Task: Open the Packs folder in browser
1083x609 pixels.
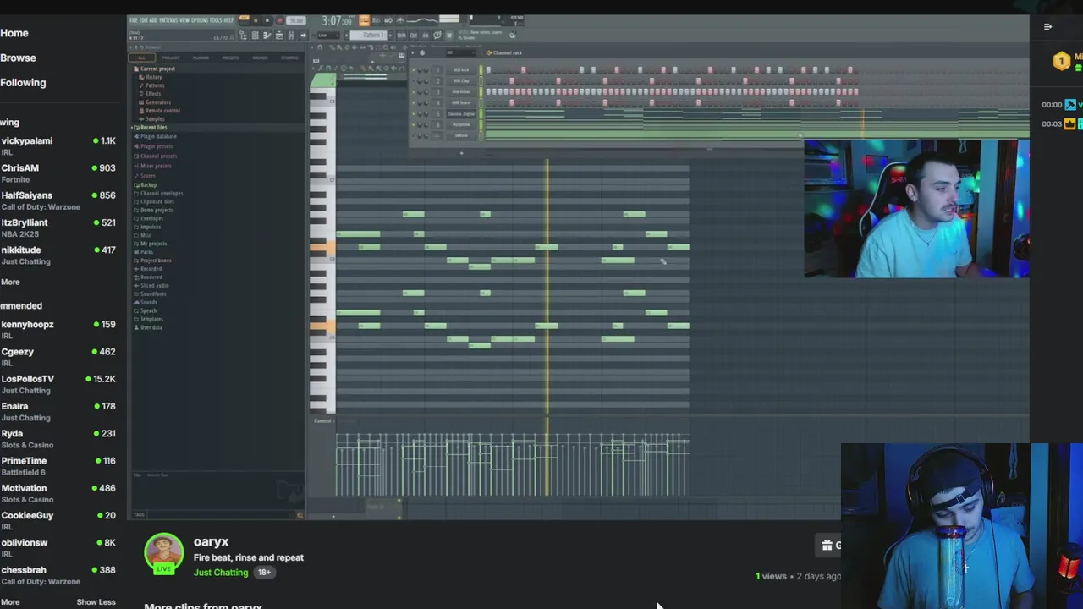Action: [x=145, y=252]
